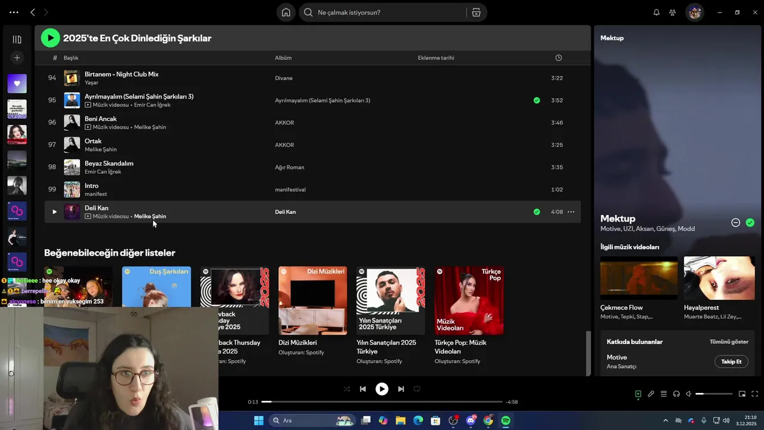The width and height of the screenshot is (764, 430).
Task: Click the Takip Et button for Motive
Action: (731, 362)
